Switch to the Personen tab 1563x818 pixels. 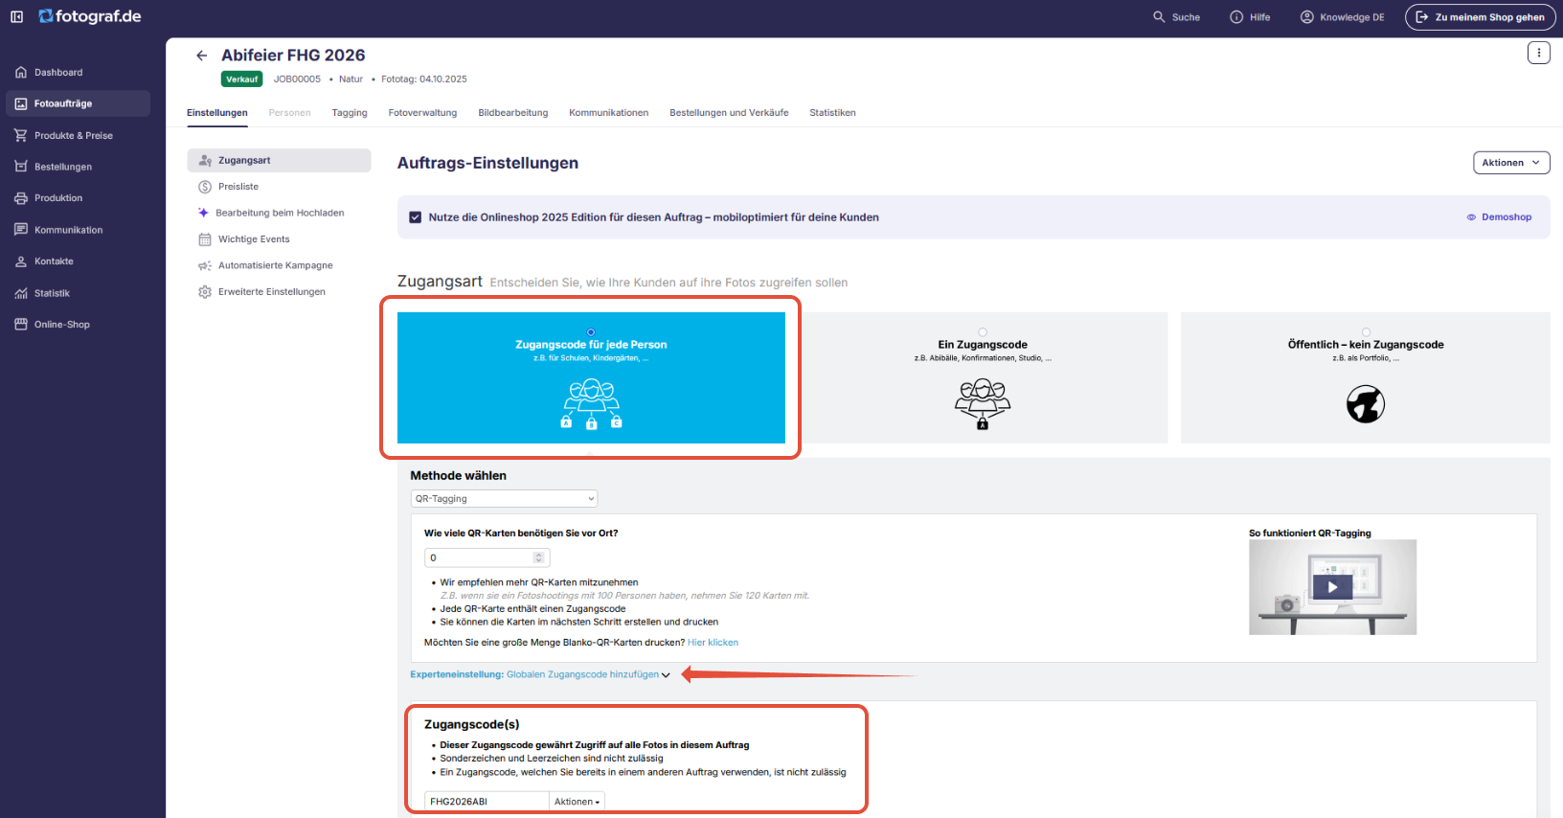(289, 113)
